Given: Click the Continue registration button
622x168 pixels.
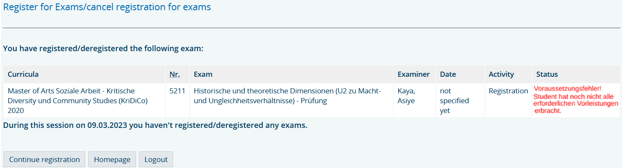Looking at the screenshot, I should (x=44, y=159).
